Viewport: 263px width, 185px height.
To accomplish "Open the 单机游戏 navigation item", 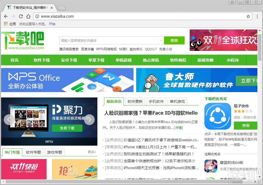I will click(x=124, y=60).
